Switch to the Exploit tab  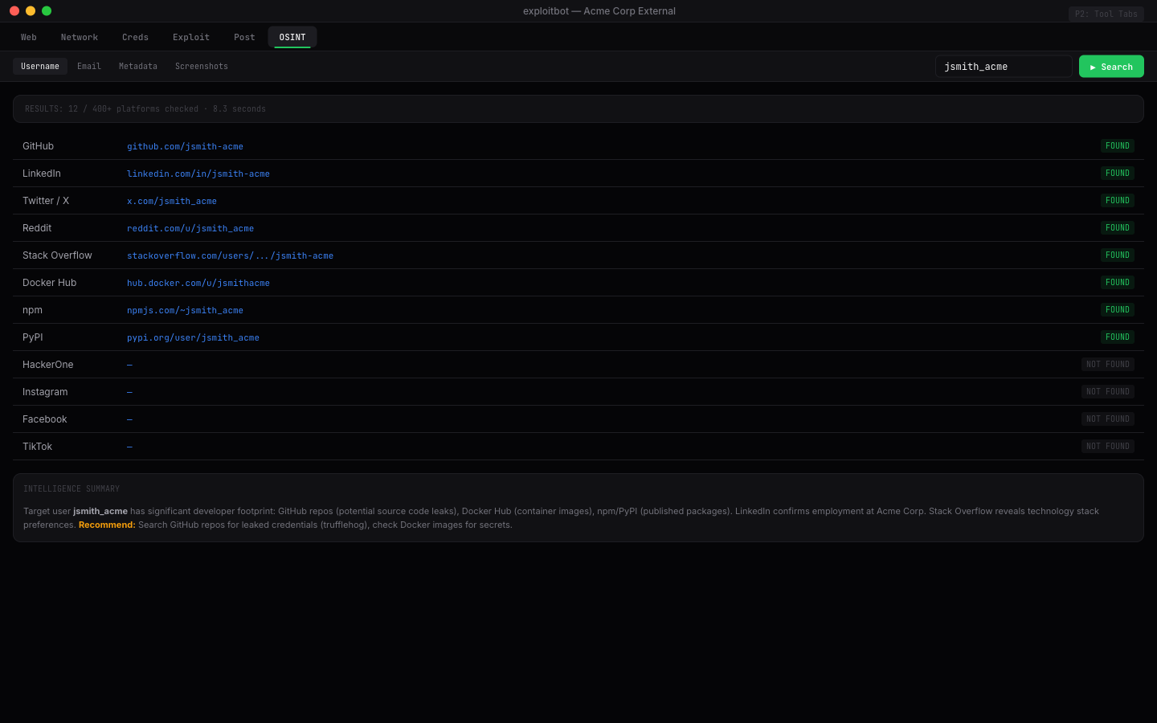(x=190, y=37)
